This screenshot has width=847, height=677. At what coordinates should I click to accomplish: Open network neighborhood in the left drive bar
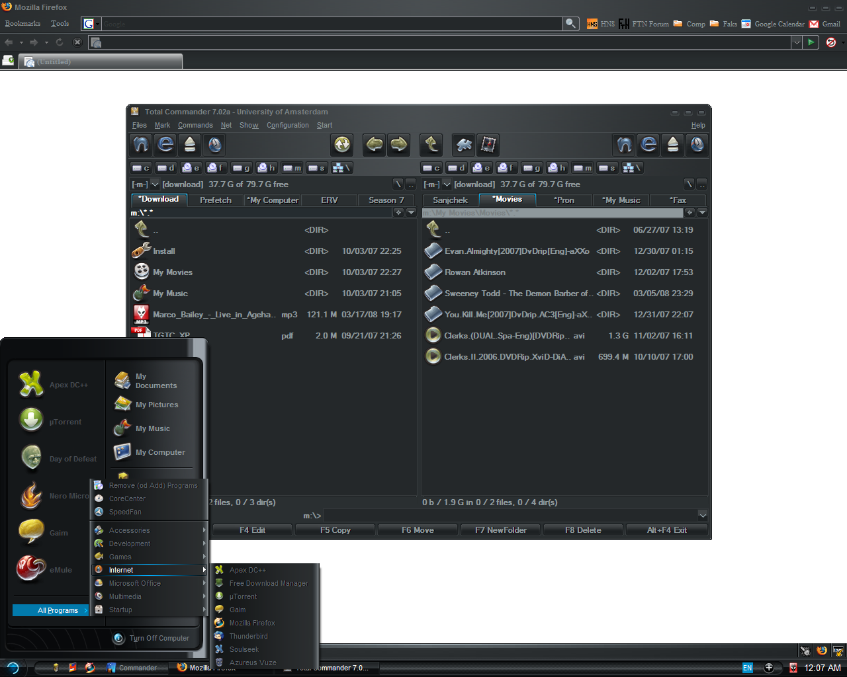[x=342, y=168]
